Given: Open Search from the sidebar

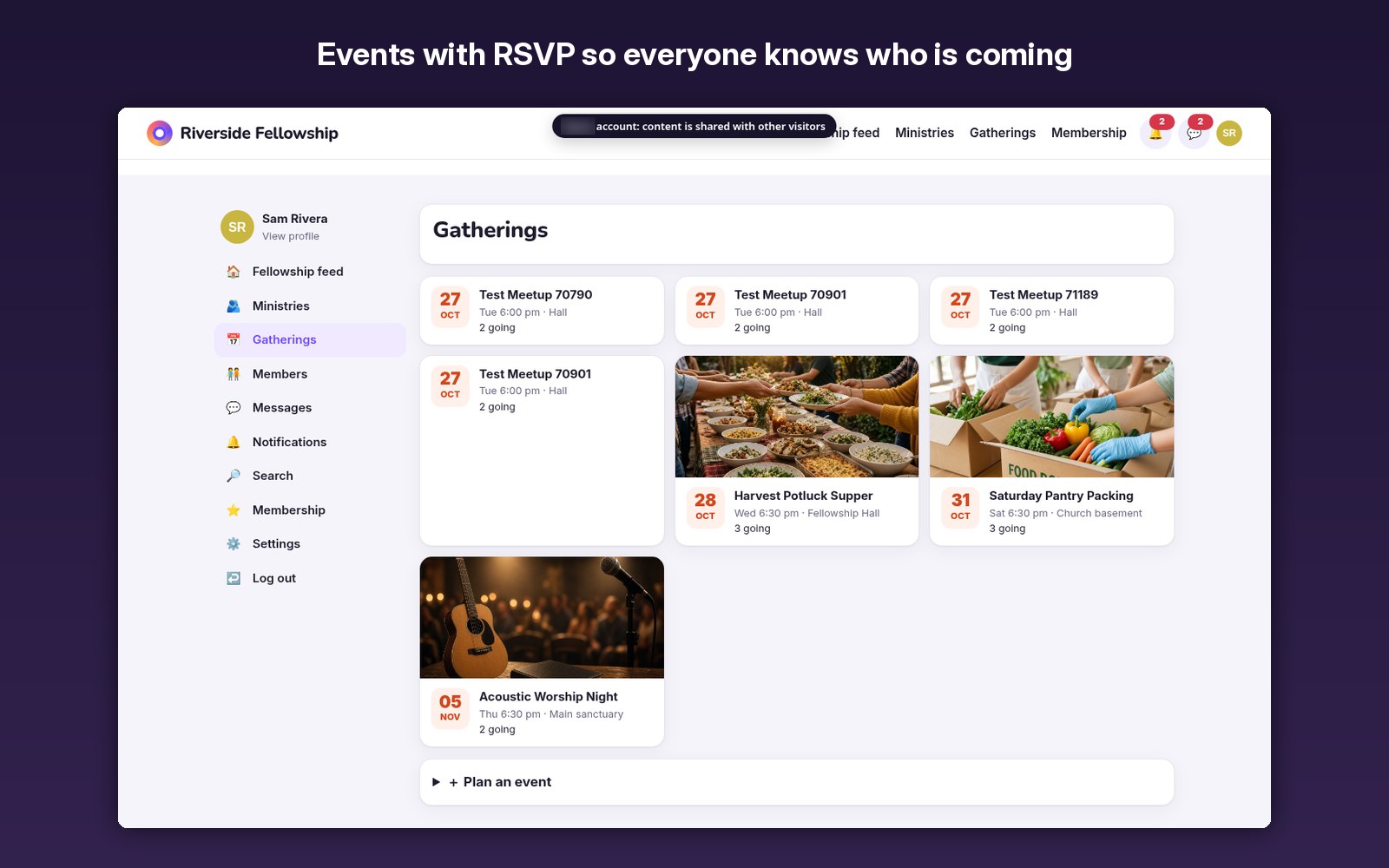Looking at the screenshot, I should [x=310, y=476].
